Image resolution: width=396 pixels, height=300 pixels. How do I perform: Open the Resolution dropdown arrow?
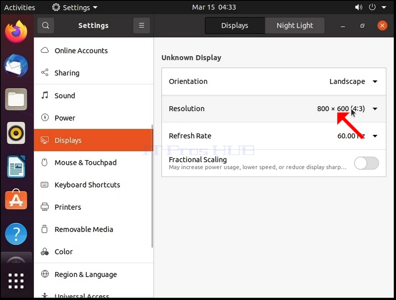375,109
